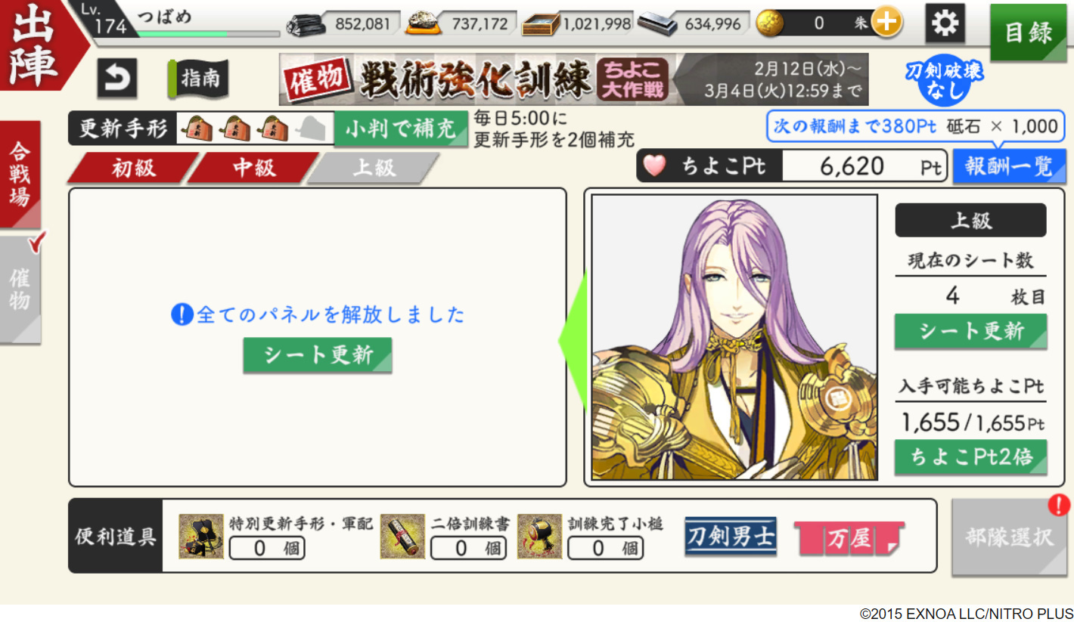Switch to the 初級 difficulty tab
The width and height of the screenshot is (1074, 622).
(x=133, y=168)
